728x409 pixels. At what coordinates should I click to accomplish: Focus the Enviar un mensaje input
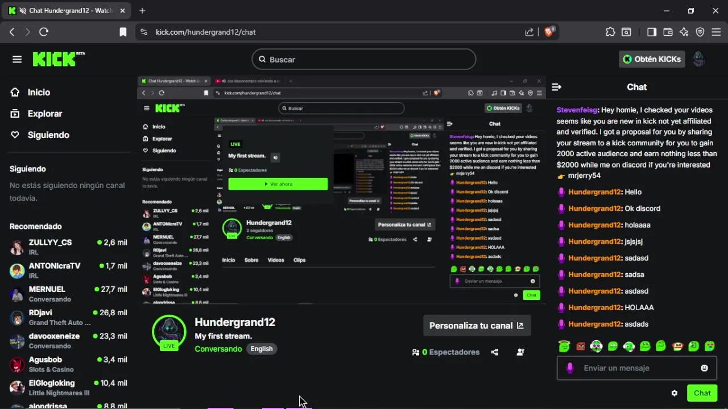637,368
